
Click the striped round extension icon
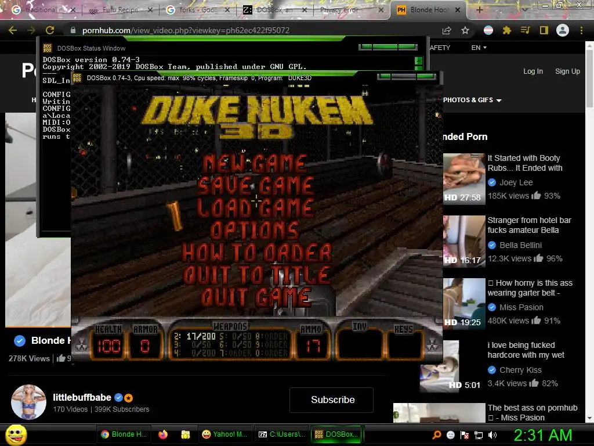point(488,30)
